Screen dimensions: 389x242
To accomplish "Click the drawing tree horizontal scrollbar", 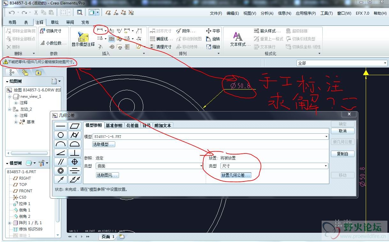I will pos(29,153).
